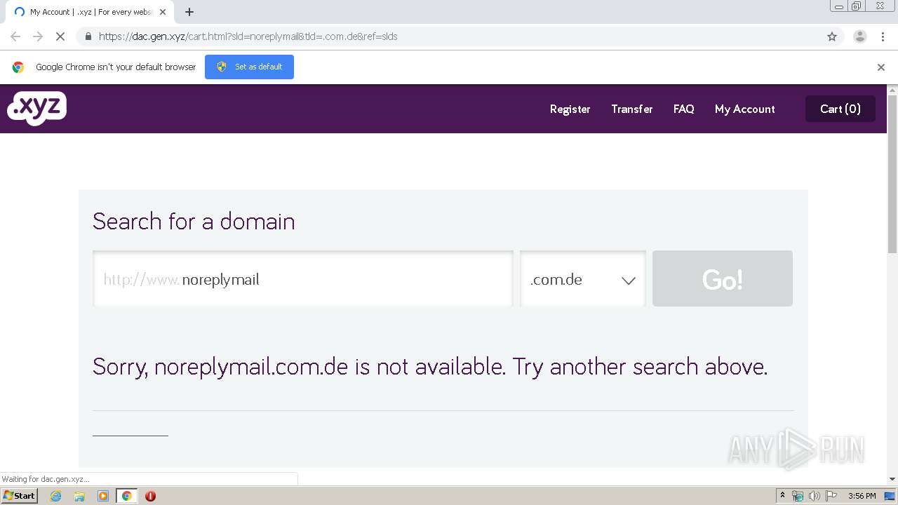Click the .xyz logo
The height and width of the screenshot is (505, 898).
(x=36, y=108)
